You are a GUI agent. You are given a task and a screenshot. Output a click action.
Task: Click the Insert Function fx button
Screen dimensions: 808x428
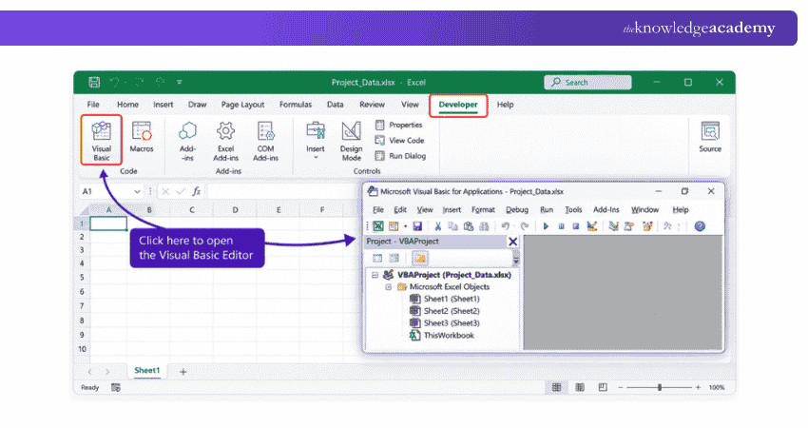click(x=197, y=191)
